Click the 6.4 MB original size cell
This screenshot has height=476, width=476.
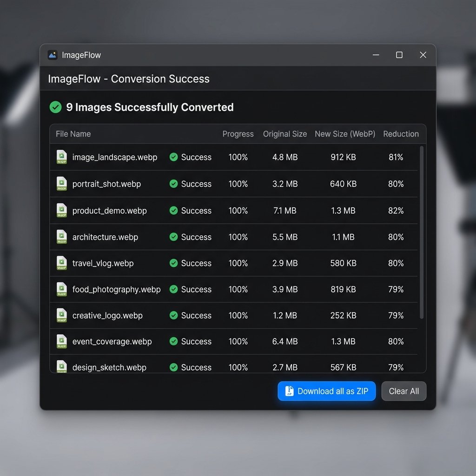(x=285, y=342)
